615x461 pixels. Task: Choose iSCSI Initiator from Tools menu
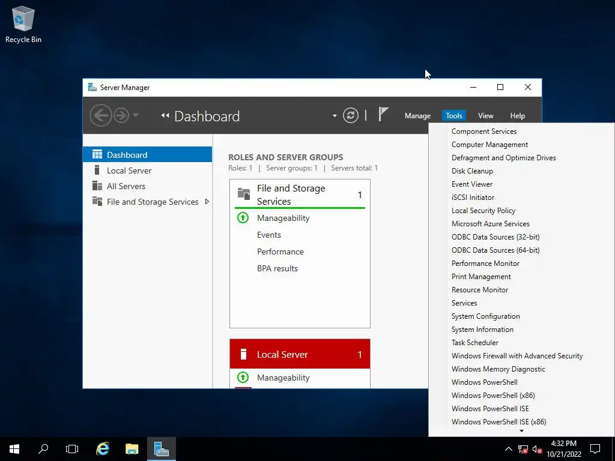521,197
